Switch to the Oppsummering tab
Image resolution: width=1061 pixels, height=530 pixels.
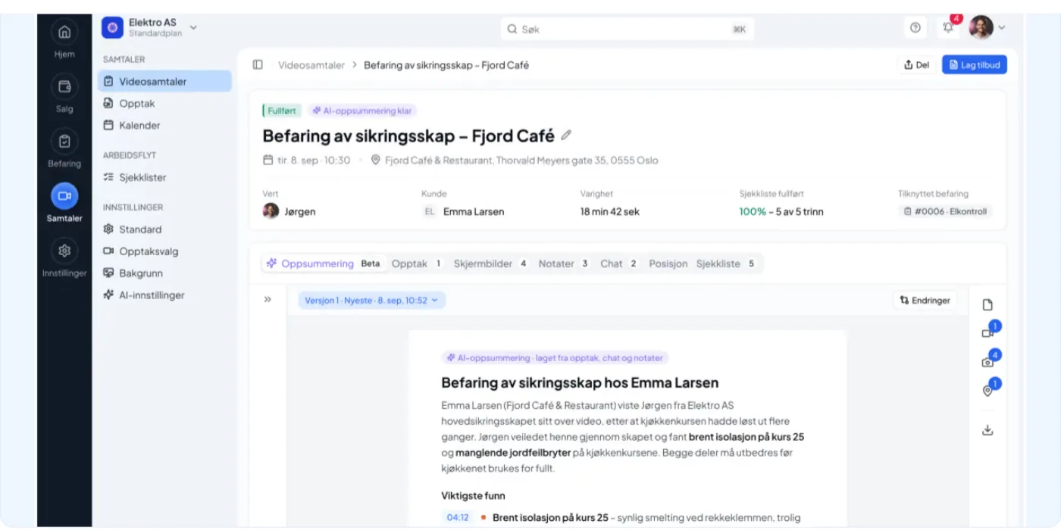tap(324, 263)
